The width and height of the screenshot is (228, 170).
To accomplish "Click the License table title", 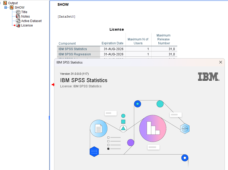I will point(117,29).
